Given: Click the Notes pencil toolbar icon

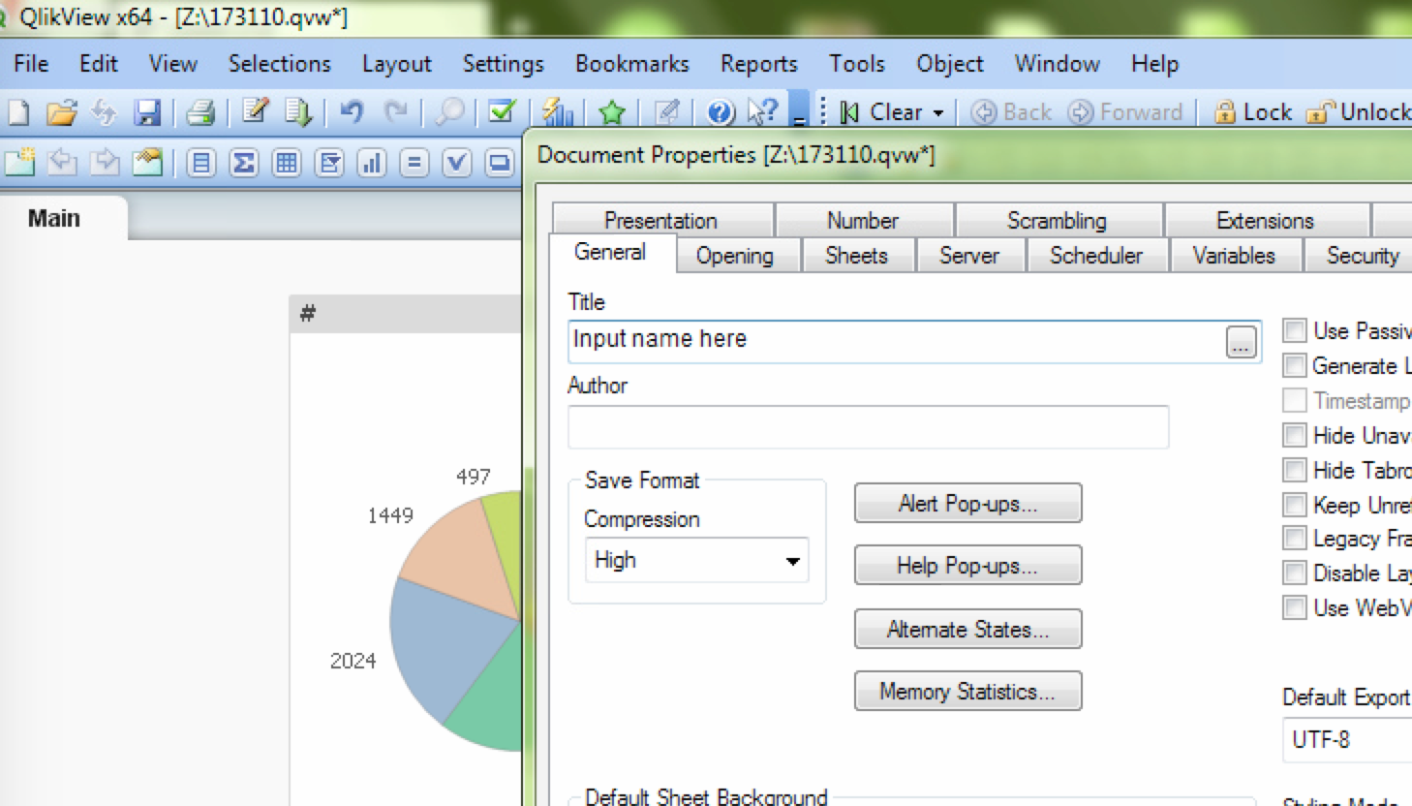Looking at the screenshot, I should [x=666, y=112].
